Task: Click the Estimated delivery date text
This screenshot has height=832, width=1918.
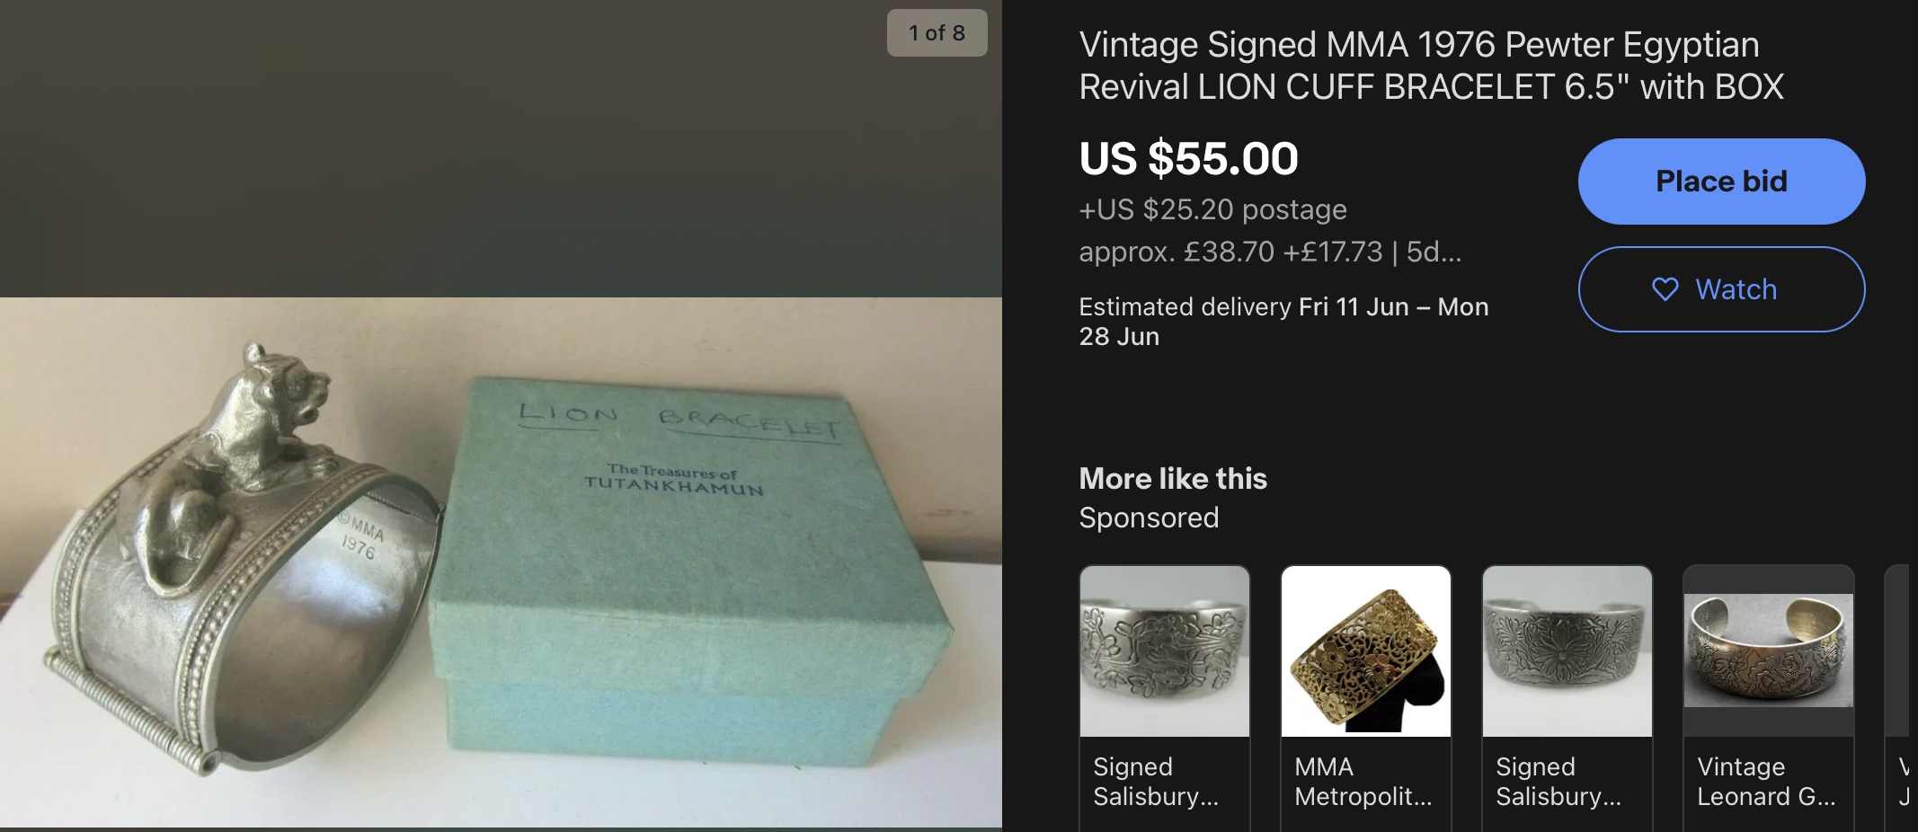Action: click(1283, 321)
